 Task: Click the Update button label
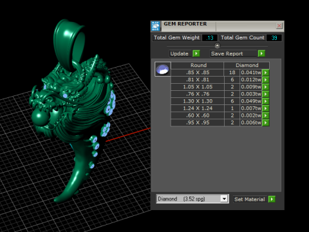click(180, 53)
